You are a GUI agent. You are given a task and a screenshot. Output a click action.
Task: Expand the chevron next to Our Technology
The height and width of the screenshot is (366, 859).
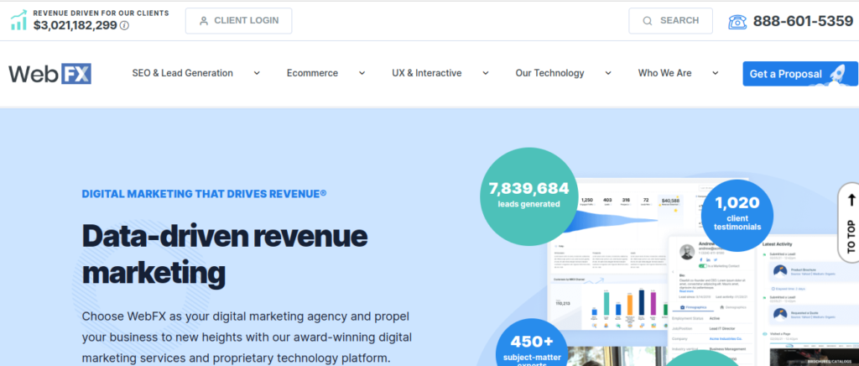coord(608,73)
